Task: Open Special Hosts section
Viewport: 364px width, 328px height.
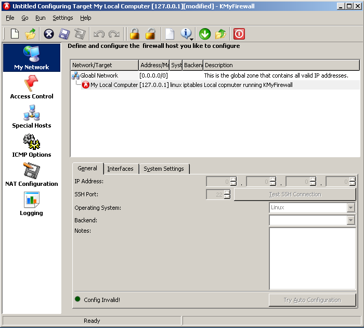Action: pyautogui.click(x=32, y=116)
